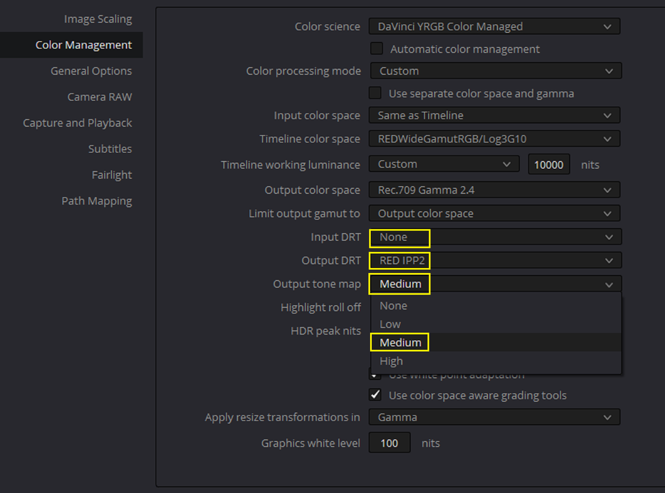The height and width of the screenshot is (493, 665).
Task: Enable Automatic color management checkbox
Action: pyautogui.click(x=376, y=49)
